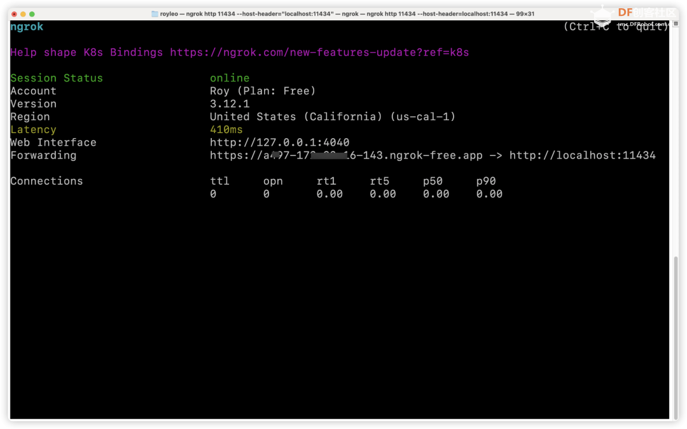The width and height of the screenshot is (687, 429).
Task: Click the yellow 'Latency' label
Action: 33,130
